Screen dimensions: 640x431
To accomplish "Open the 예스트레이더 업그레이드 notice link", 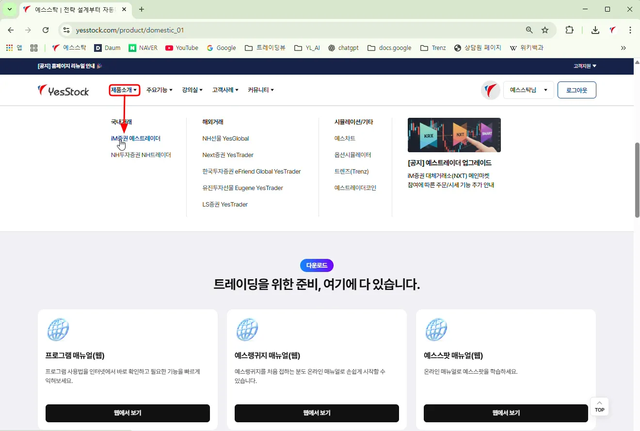I will click(x=450, y=163).
